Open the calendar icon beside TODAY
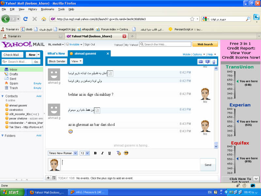This screenshot has height=196, width=261. [x=54, y=178]
